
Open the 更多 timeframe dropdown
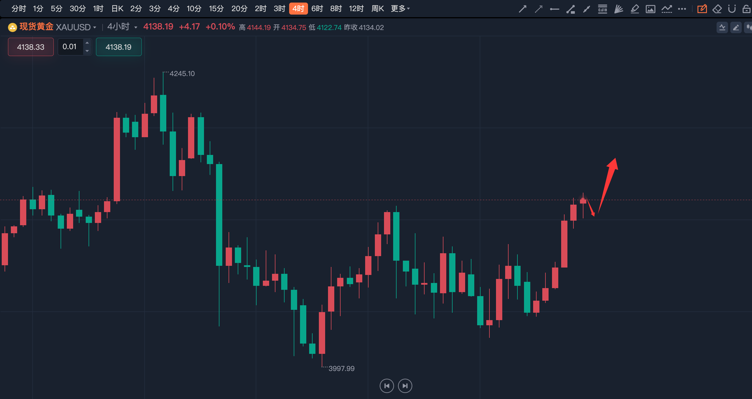coord(400,9)
